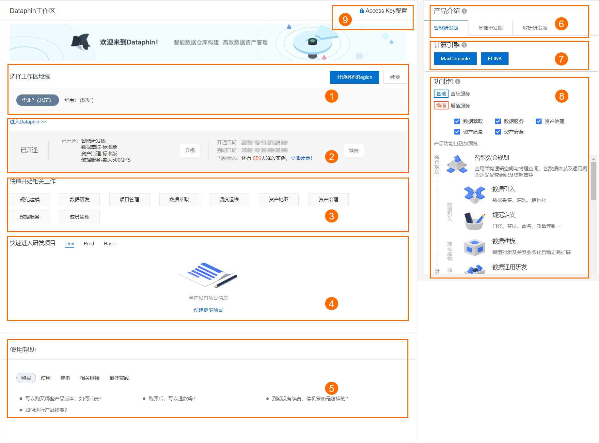The width and height of the screenshot is (599, 443).
Task: Click the FLINK engine button
Action: pyautogui.click(x=495, y=59)
